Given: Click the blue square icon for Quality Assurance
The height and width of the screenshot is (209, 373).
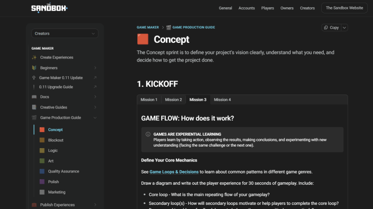Looking at the screenshot, I should pyautogui.click(x=42, y=171).
